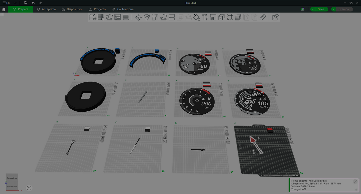361x194 pixels.
Task: Select the Scale gizmo tool
Action: coord(155,17)
